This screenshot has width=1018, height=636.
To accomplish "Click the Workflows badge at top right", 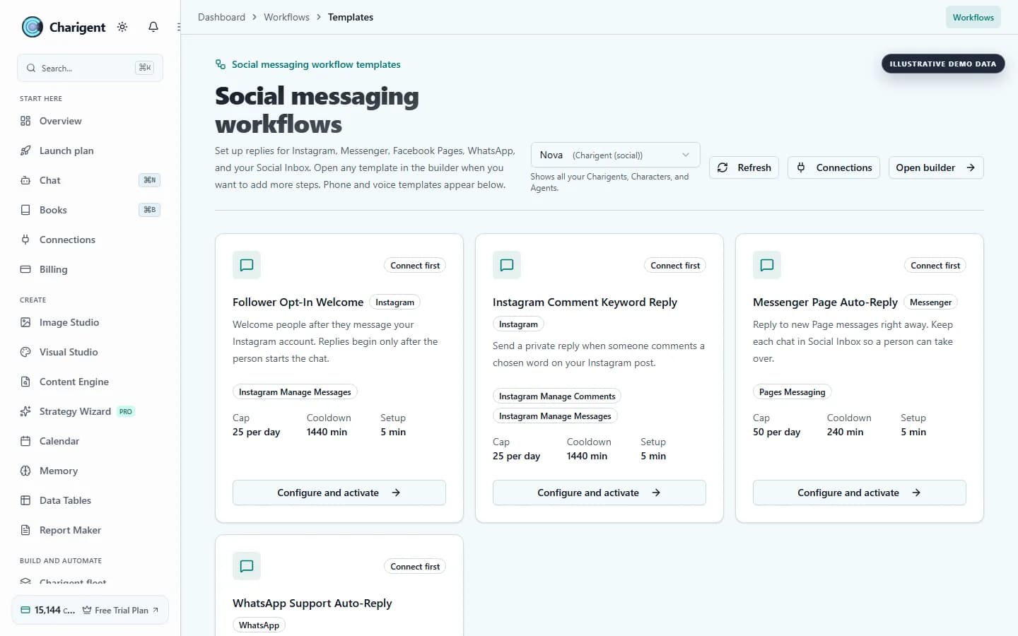I will point(973,17).
